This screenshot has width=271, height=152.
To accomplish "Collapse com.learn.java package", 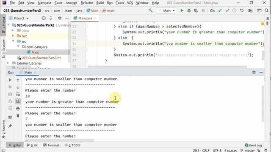I will coord(18,47).
